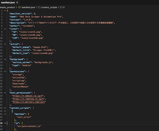This screenshot has height=131, width=159.
Task: Click the "downloads" permission entry
Action: click(18, 84)
